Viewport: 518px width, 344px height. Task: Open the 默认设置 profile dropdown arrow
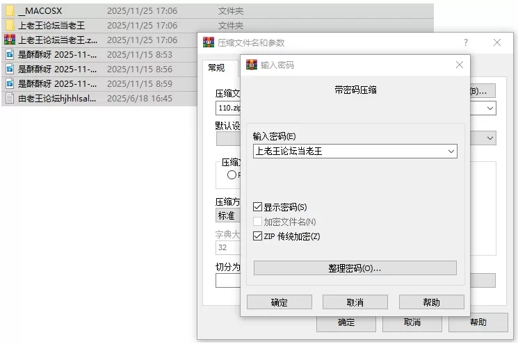(490, 138)
